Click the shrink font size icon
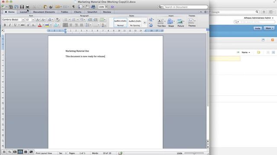 (x=43, y=20)
